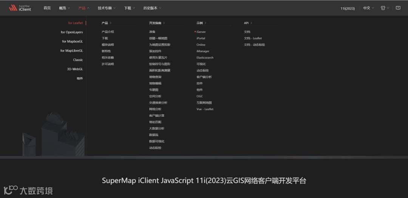Open the 产品介绍 link
This screenshot has height=198, width=408.
(x=108, y=32)
